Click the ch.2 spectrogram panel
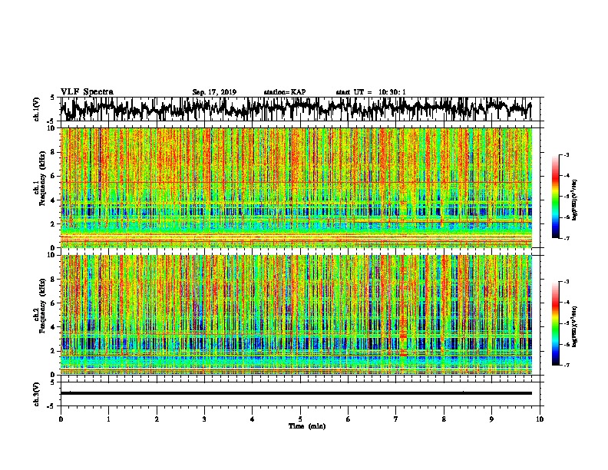Viewport: 608px width, 470px height. click(x=296, y=315)
